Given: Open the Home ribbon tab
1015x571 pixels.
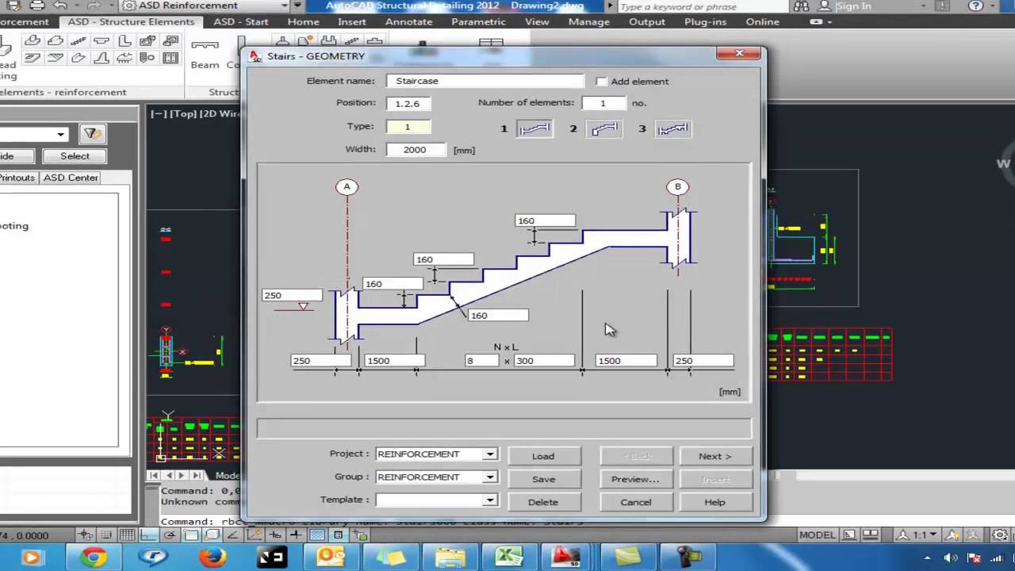Looking at the screenshot, I should pos(303,22).
